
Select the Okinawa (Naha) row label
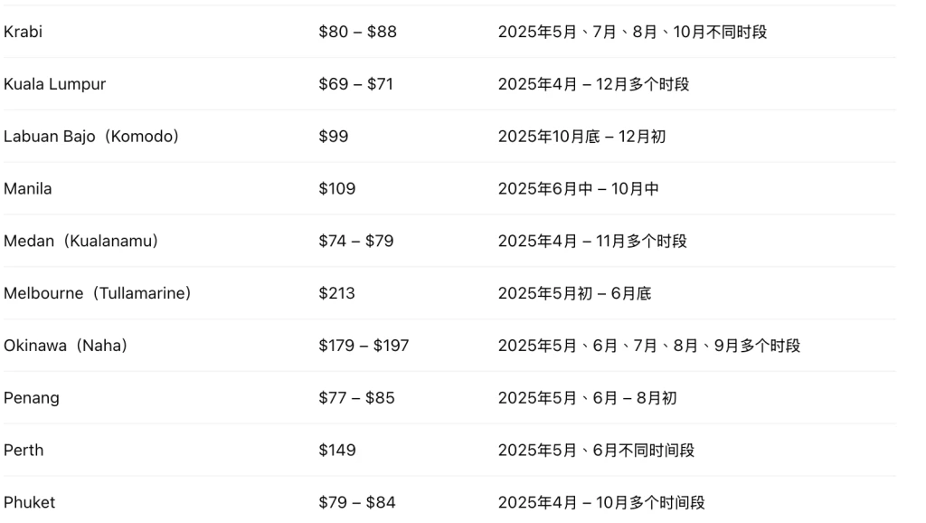[65, 346]
